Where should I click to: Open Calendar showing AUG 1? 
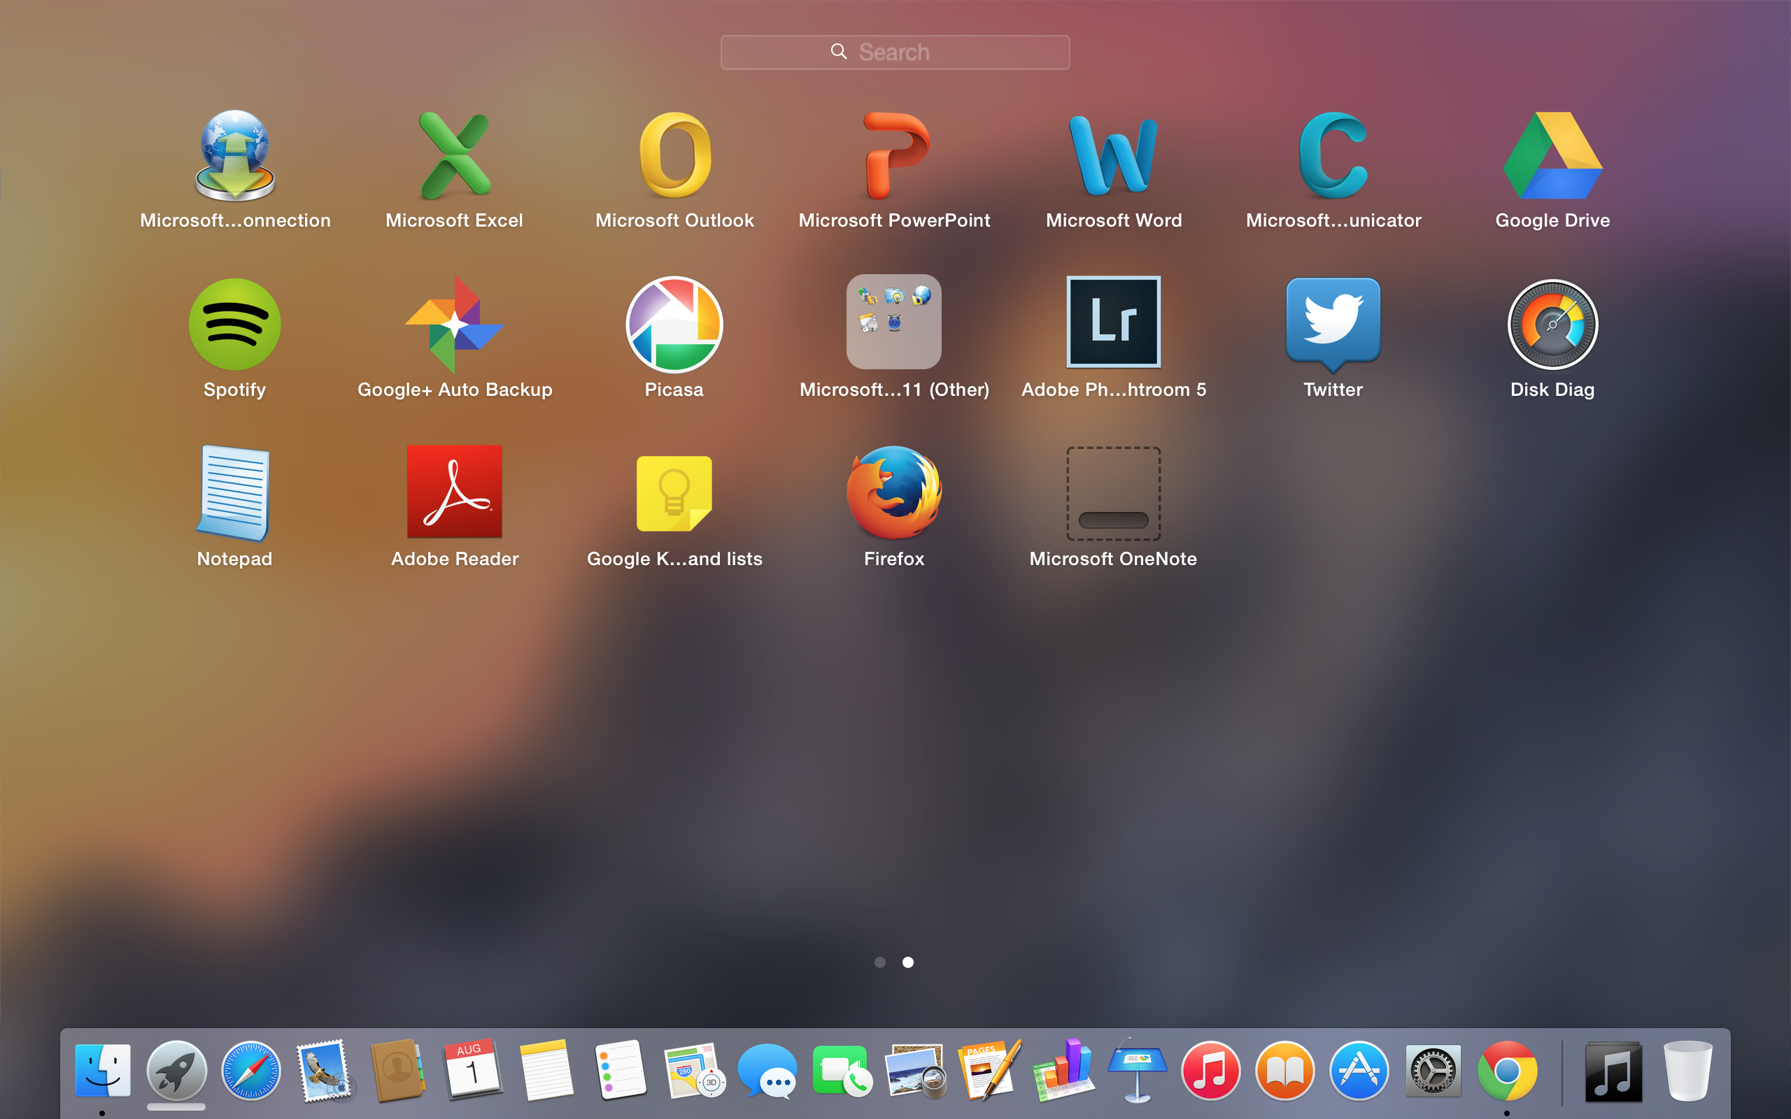[x=472, y=1070]
